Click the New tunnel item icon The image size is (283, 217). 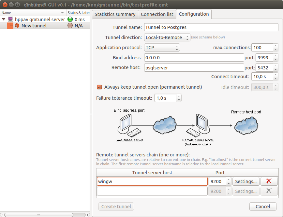pos(17,26)
